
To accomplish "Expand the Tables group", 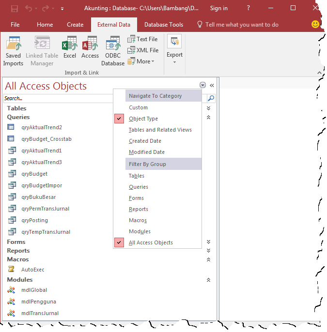I will coord(208,108).
